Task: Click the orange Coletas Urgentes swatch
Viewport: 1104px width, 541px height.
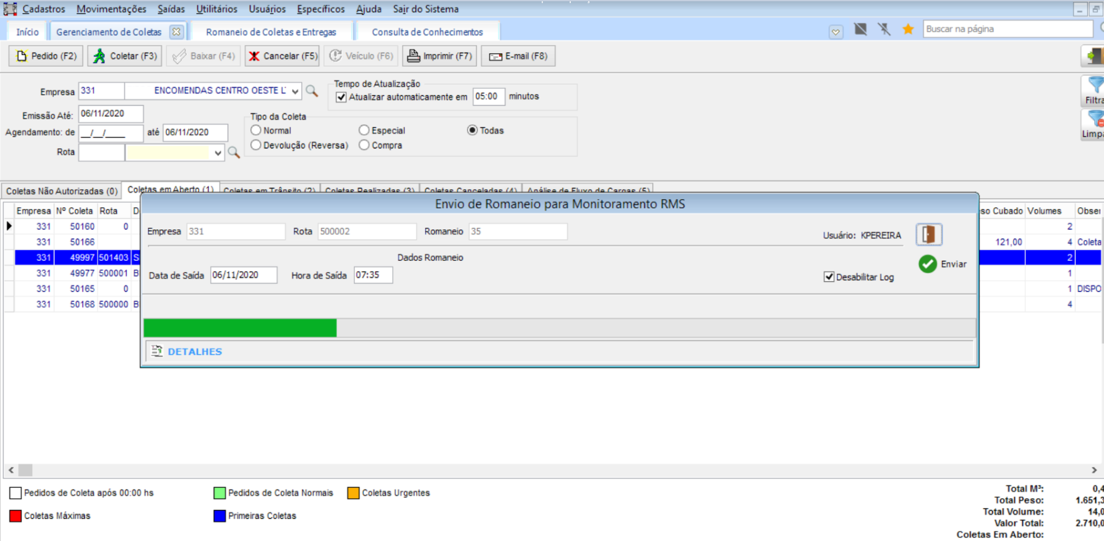Action: tap(353, 493)
